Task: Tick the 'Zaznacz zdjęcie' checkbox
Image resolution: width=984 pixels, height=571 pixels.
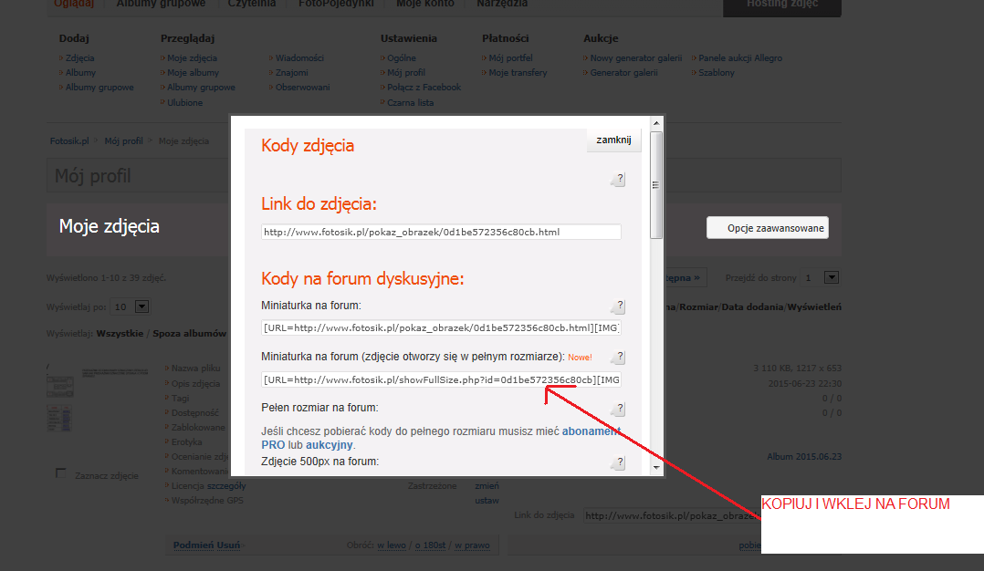Action: pyautogui.click(x=61, y=473)
